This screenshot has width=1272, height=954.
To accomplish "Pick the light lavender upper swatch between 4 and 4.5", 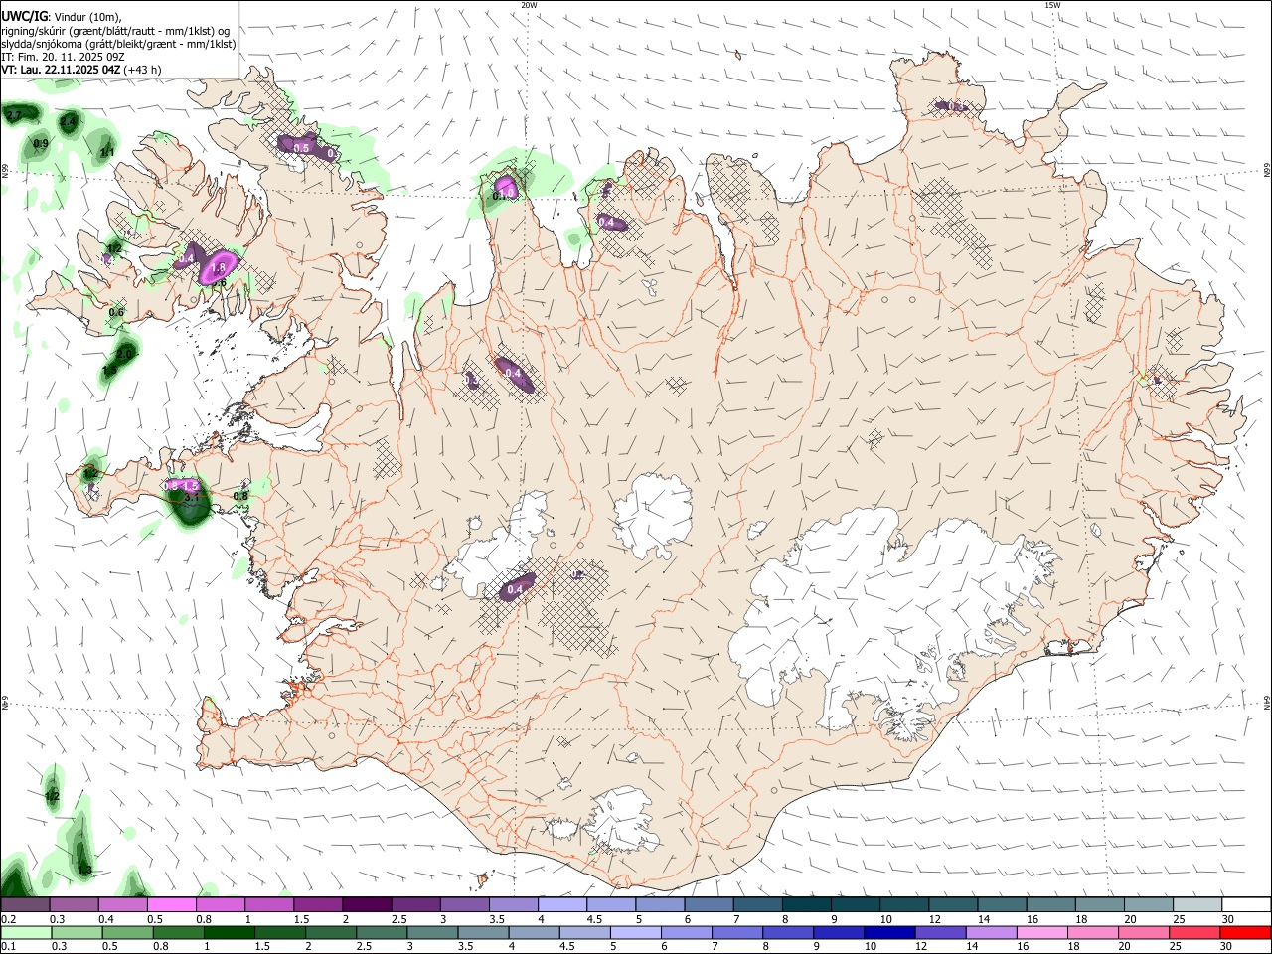I will (561, 904).
